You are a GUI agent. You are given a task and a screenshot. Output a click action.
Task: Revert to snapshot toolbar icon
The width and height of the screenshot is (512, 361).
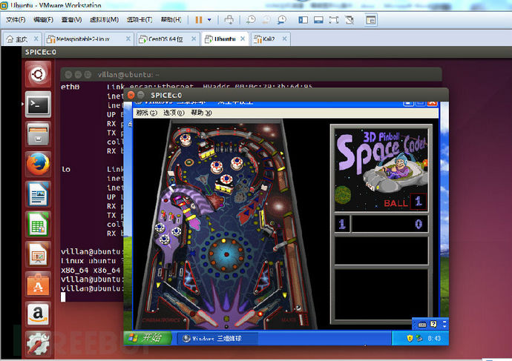point(266,20)
